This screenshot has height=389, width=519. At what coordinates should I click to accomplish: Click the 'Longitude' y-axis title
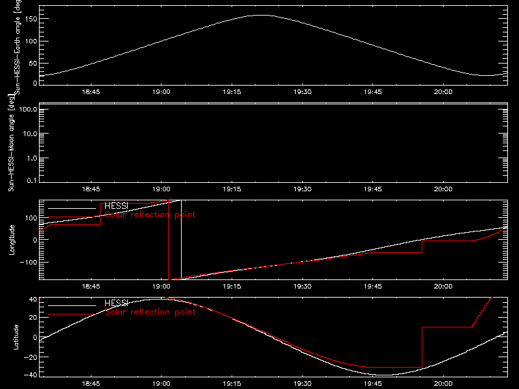(12, 240)
